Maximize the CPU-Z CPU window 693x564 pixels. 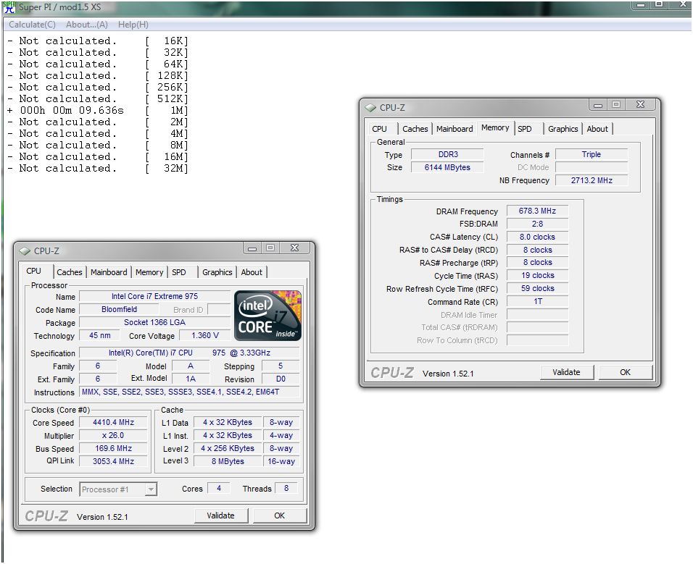pyautogui.click(x=270, y=248)
